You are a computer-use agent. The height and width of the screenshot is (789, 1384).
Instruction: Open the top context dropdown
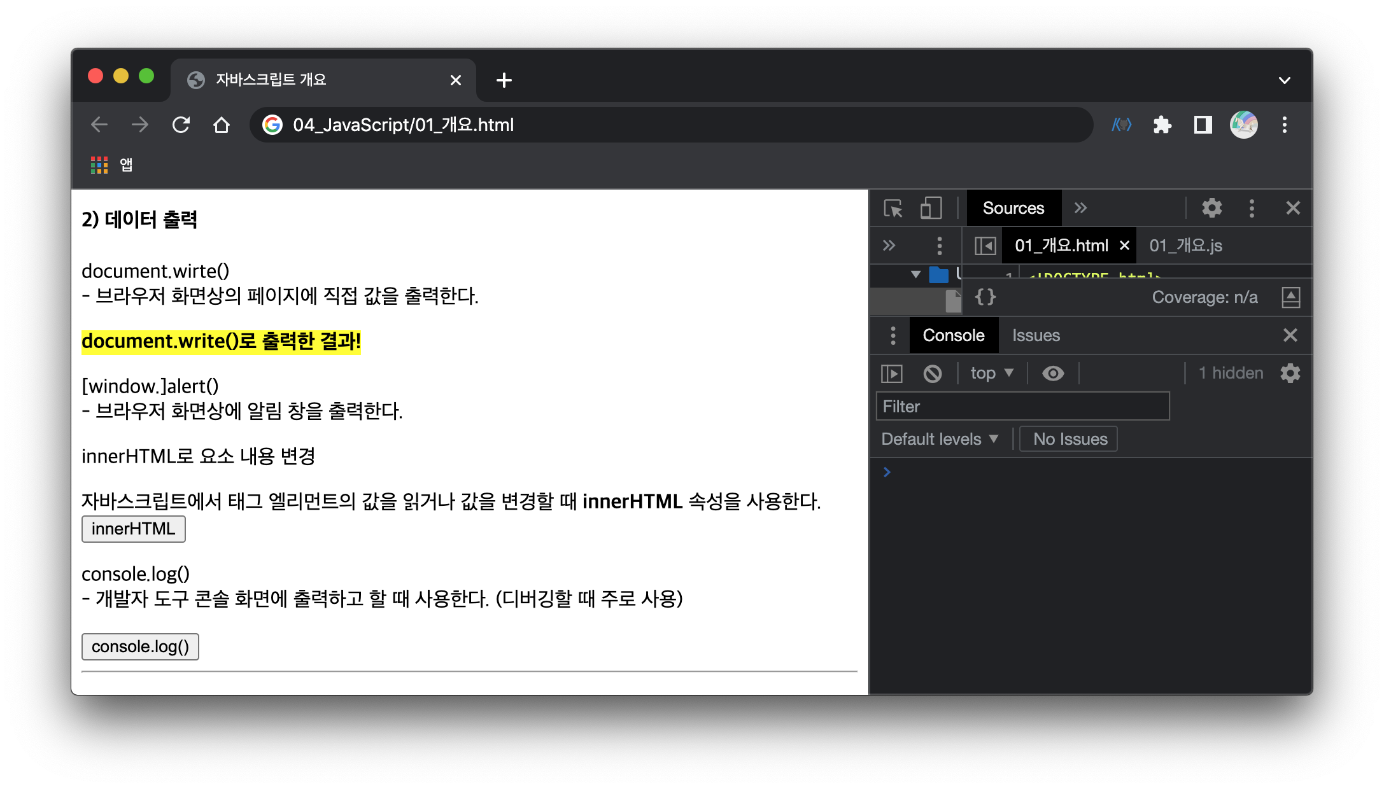pyautogui.click(x=991, y=374)
